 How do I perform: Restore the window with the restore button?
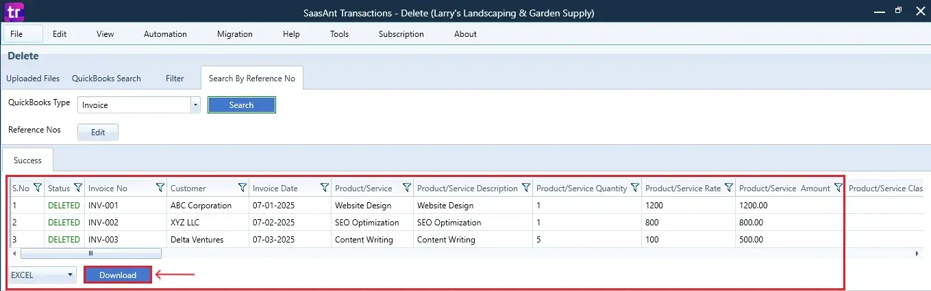[x=899, y=10]
